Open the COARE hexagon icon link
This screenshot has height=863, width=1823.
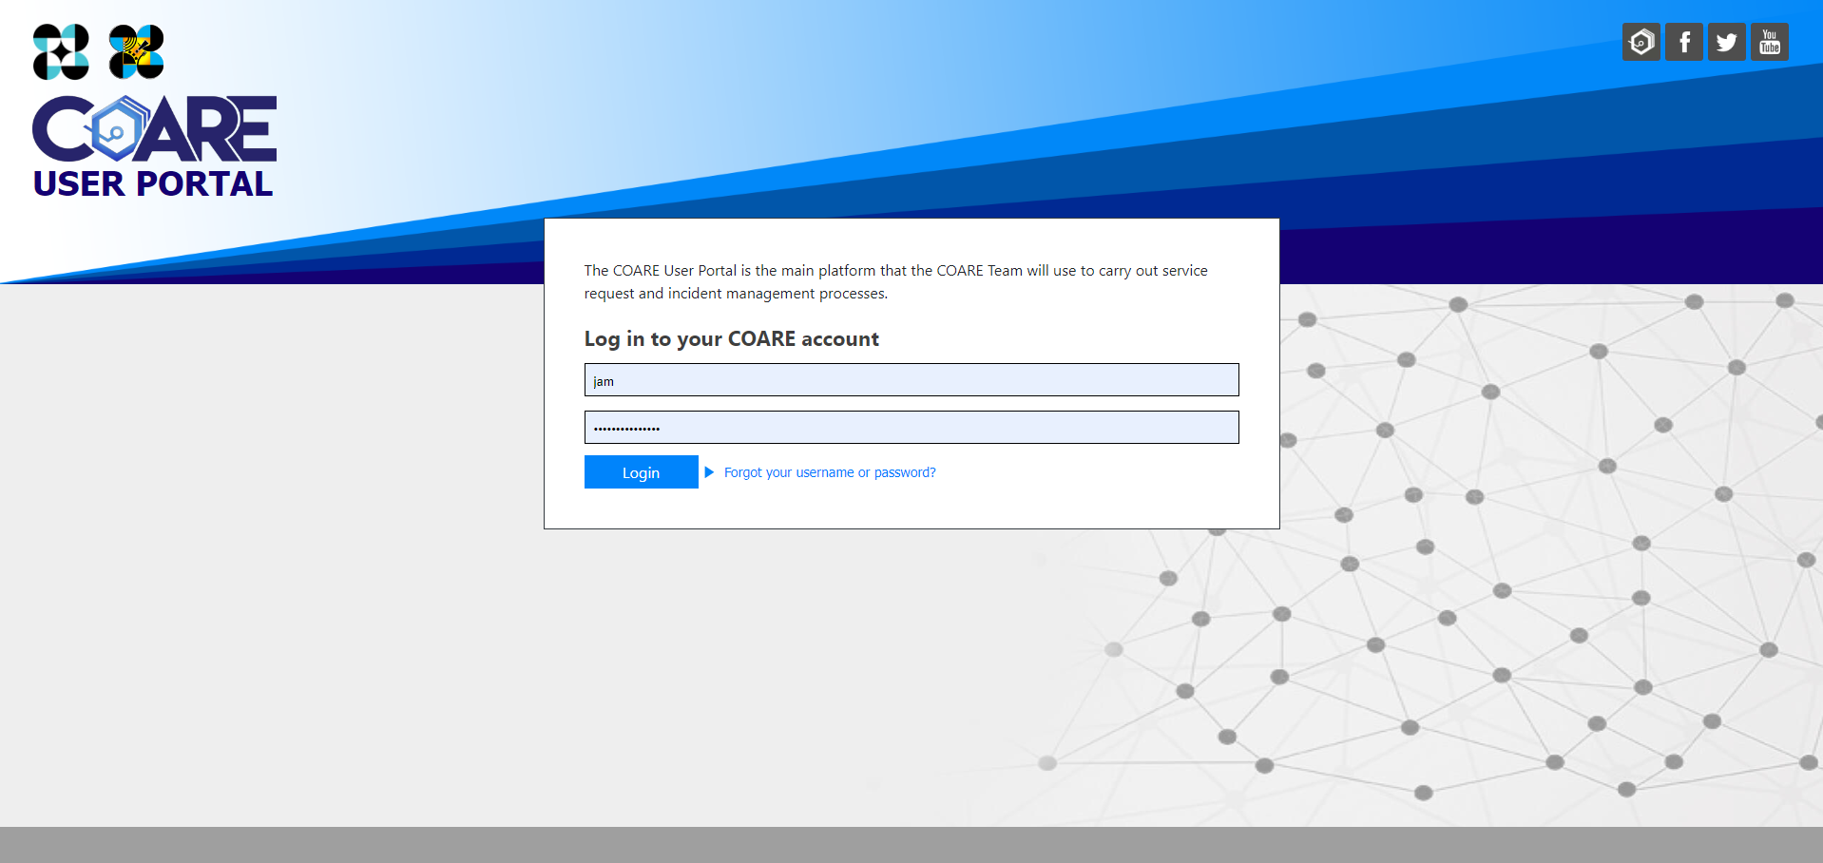1641,42
